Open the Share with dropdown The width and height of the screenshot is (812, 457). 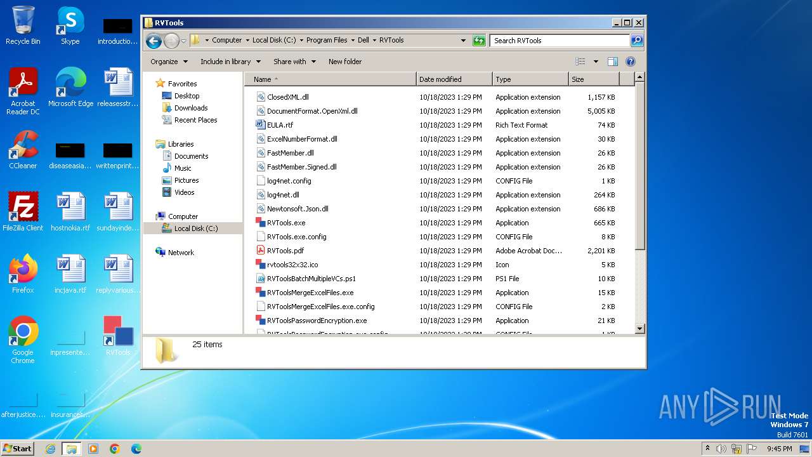click(x=294, y=62)
